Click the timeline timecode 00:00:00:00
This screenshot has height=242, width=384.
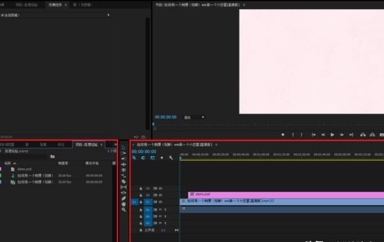tap(144, 151)
